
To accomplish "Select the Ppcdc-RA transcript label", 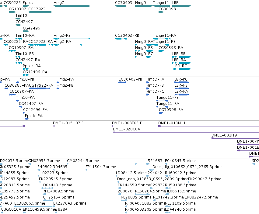I will [x=32, y=66].
